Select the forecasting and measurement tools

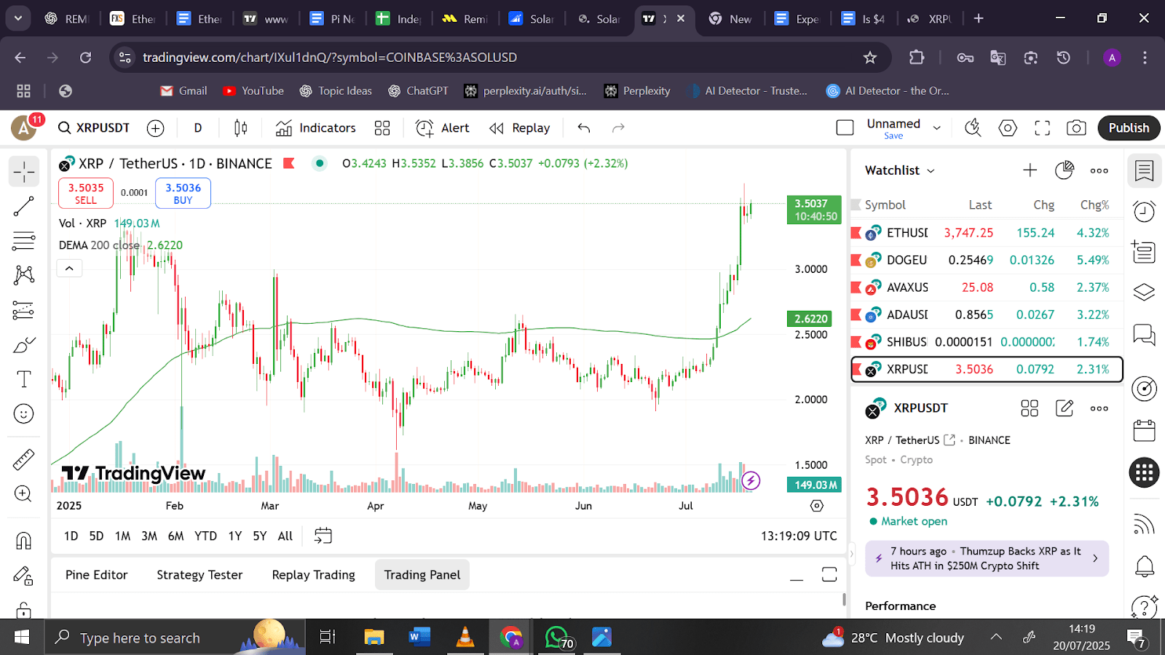pyautogui.click(x=24, y=311)
